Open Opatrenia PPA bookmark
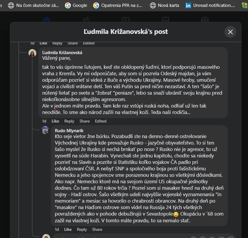248x238 pixels. coord(118,6)
